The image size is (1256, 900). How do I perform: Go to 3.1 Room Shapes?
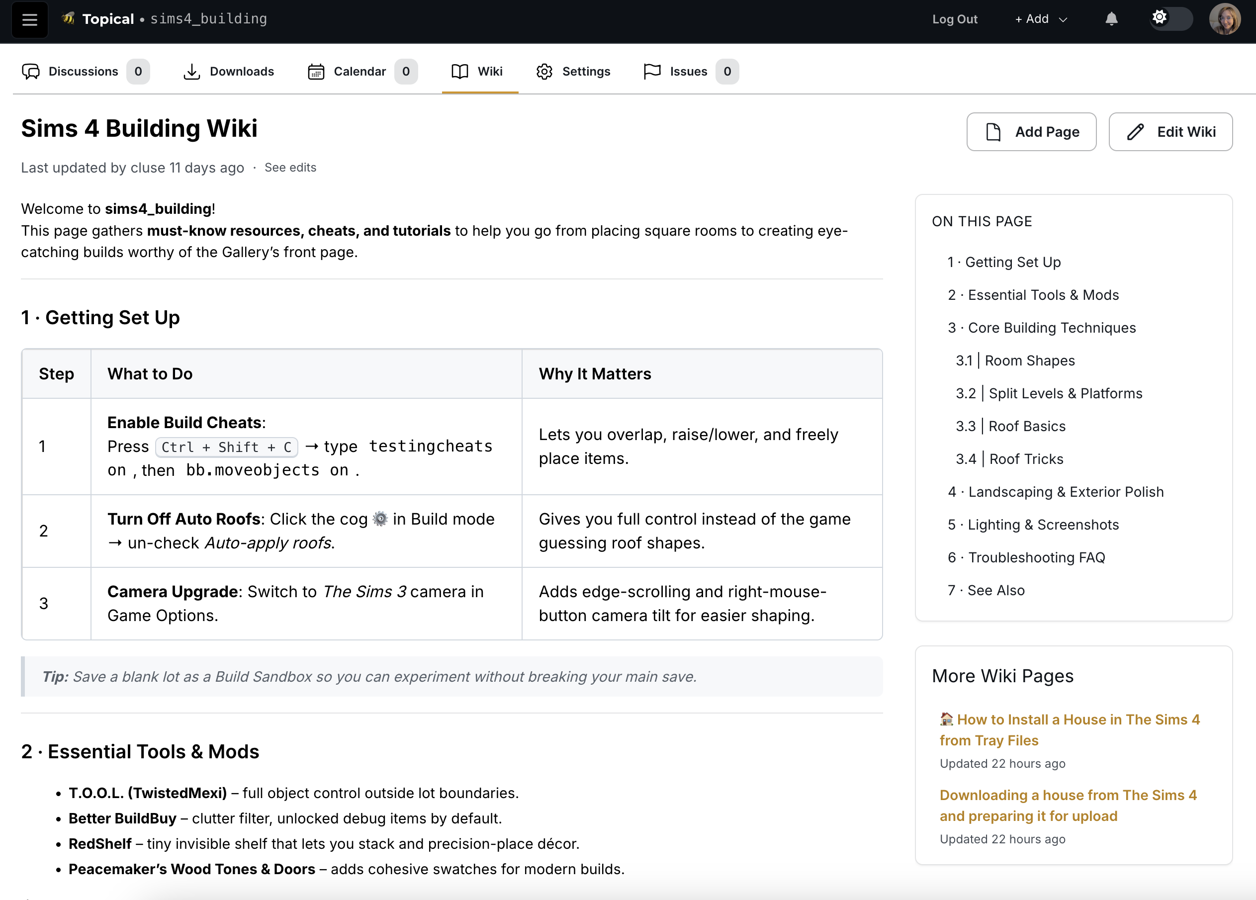(x=1015, y=360)
